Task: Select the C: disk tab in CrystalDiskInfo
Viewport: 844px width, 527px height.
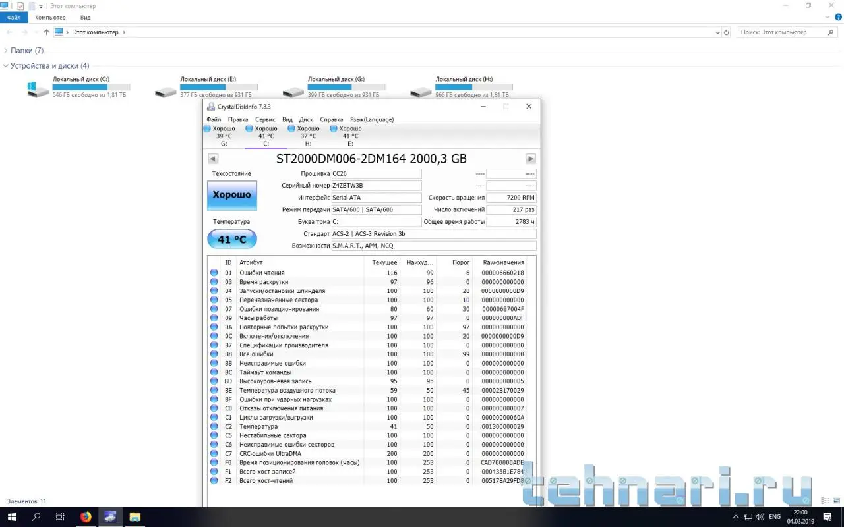Action: click(x=266, y=136)
